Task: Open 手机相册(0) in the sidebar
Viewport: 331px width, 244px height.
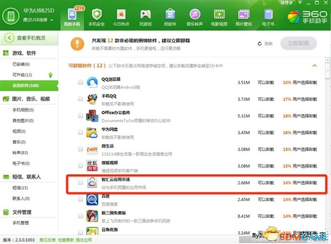Action: point(23,110)
